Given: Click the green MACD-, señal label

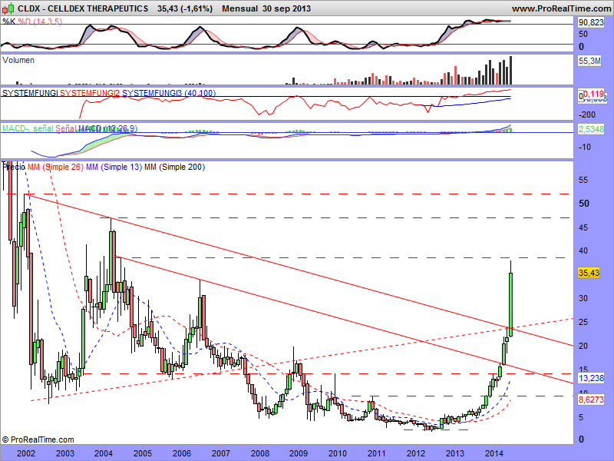Looking at the screenshot, I should pyautogui.click(x=28, y=128).
